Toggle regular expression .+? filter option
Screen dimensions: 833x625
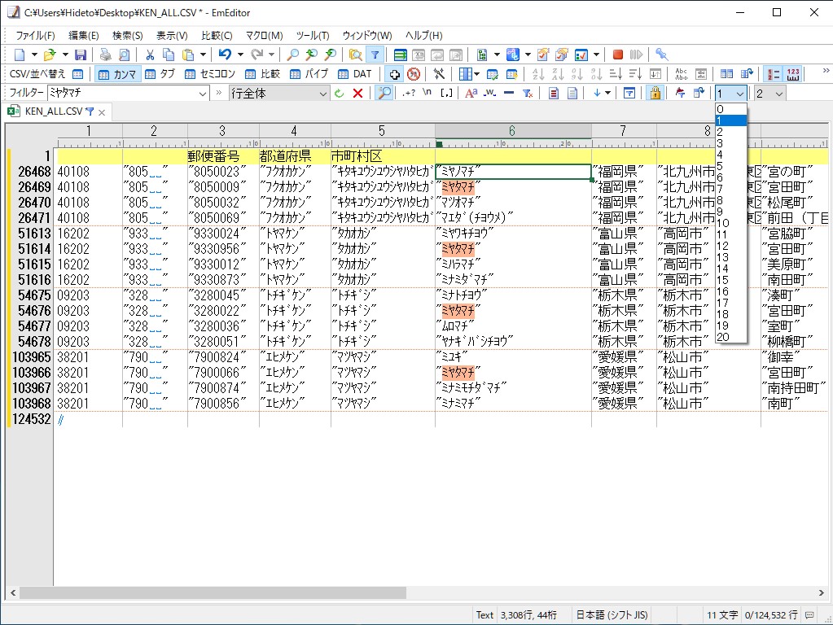tap(409, 94)
